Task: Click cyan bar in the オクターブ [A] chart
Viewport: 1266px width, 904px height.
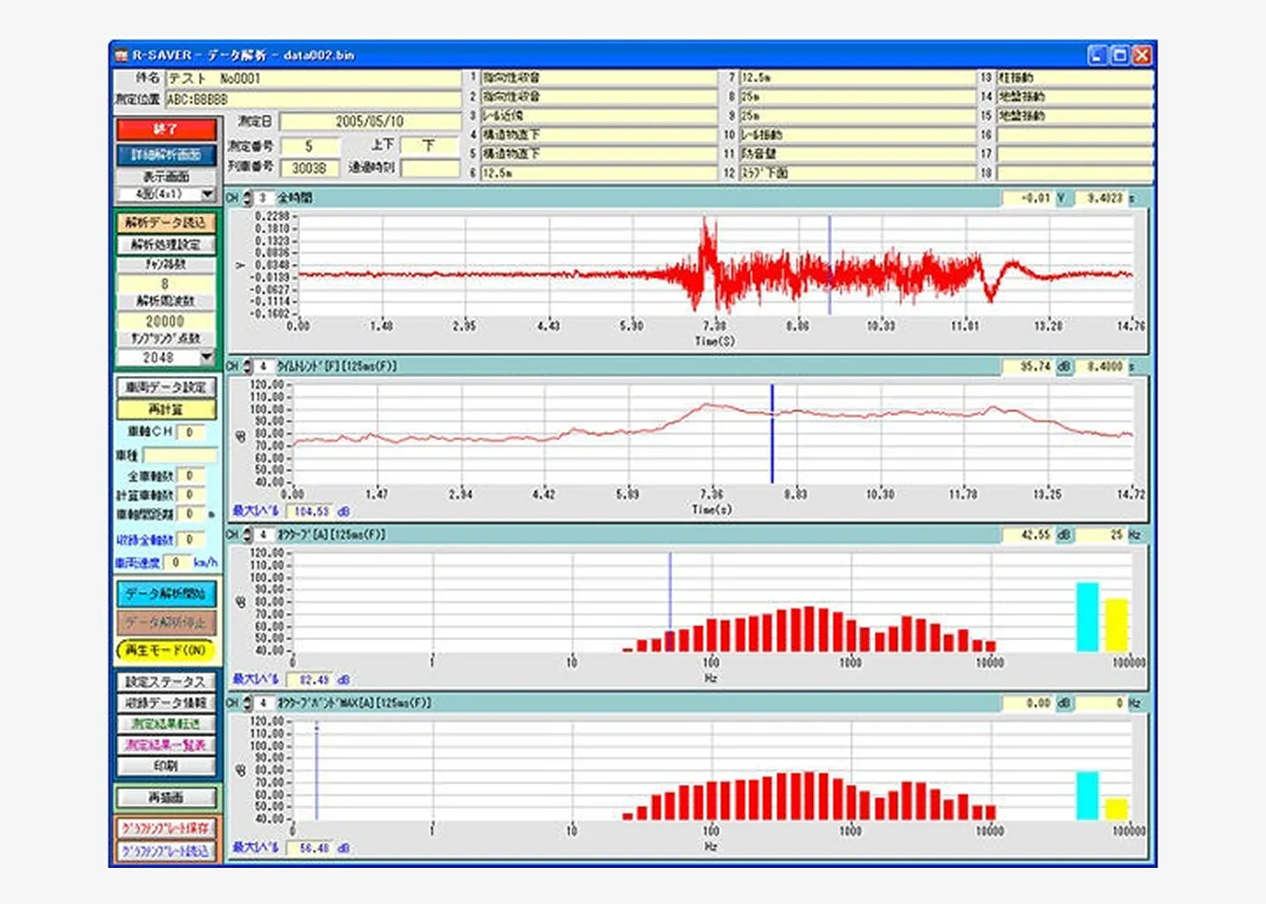Action: point(1087,617)
